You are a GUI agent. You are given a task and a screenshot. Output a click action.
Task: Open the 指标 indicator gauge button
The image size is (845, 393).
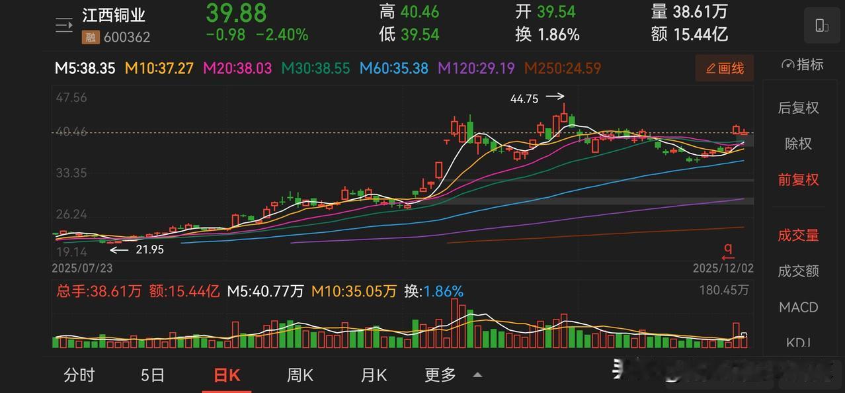(x=802, y=65)
